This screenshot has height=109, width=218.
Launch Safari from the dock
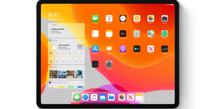(x=85, y=97)
